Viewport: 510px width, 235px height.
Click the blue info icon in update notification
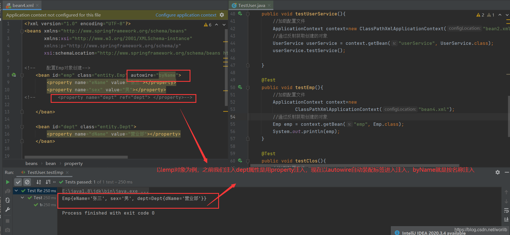(397, 232)
